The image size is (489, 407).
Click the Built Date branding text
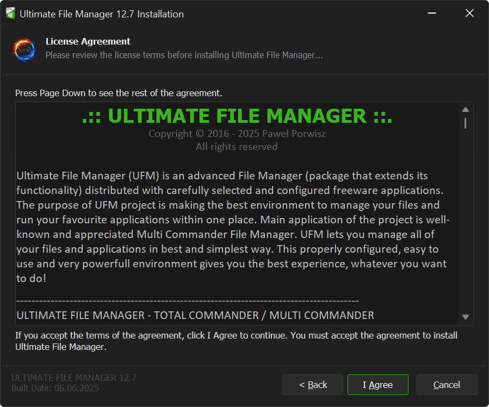[x=55, y=389]
